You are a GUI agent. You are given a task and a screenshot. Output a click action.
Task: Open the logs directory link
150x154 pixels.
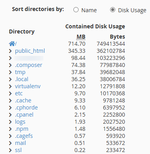(x=20, y=122)
